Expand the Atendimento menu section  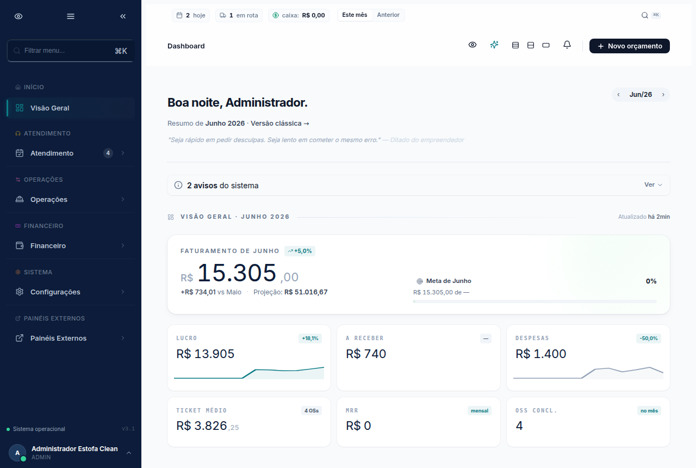pos(71,153)
